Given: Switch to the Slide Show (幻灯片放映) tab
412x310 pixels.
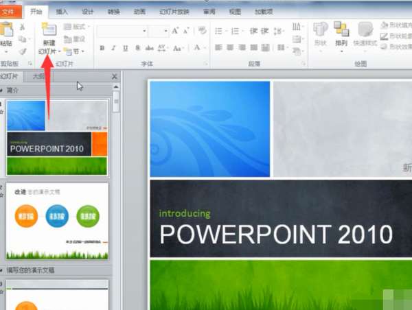Looking at the screenshot, I should pos(174,12).
